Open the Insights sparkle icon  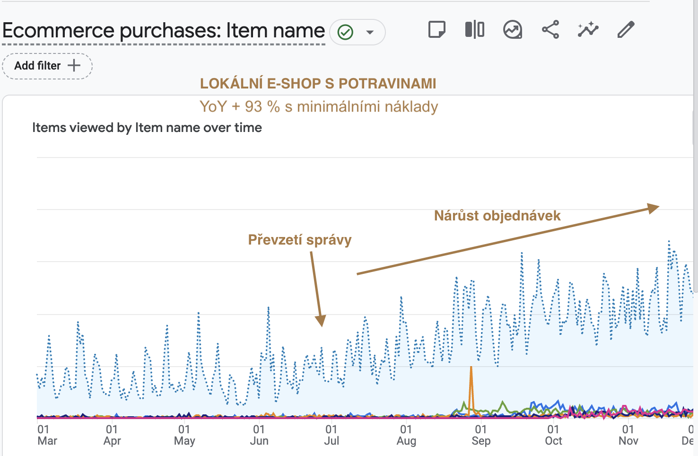pyautogui.click(x=588, y=30)
